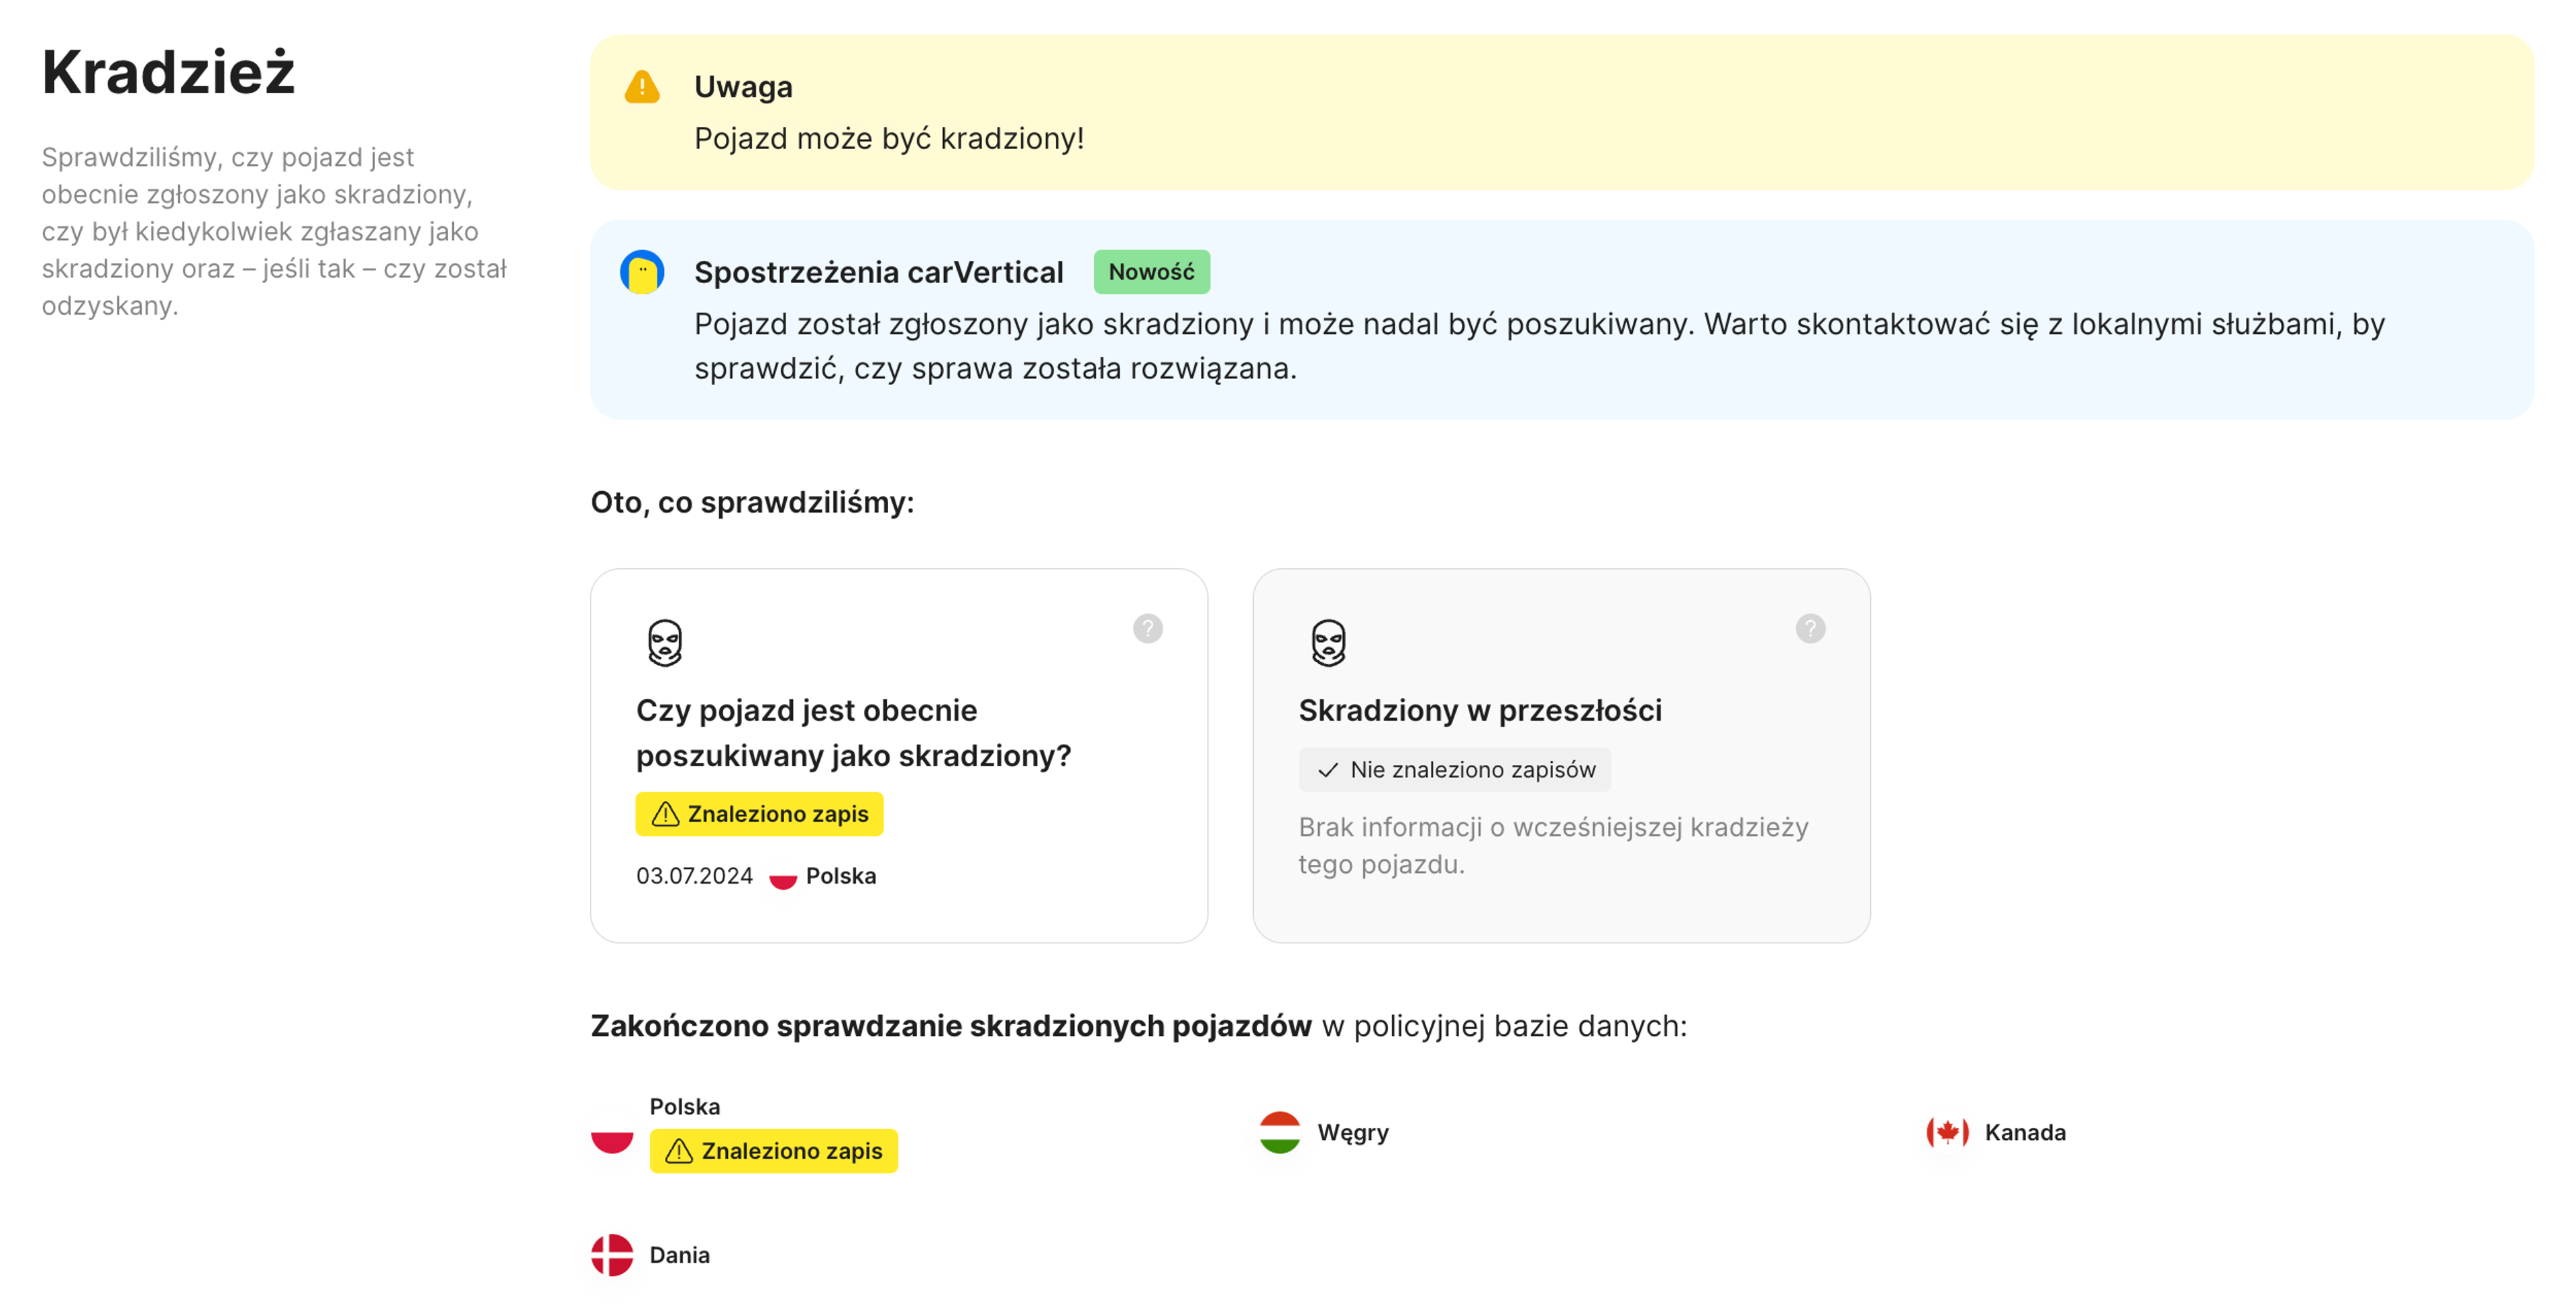Click the yellow warning triangle in Uwaga banner
This screenshot has height=1309, width=2576.
point(642,87)
